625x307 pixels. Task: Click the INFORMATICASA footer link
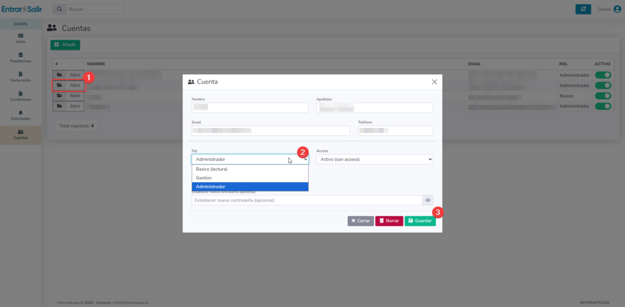tap(594, 303)
